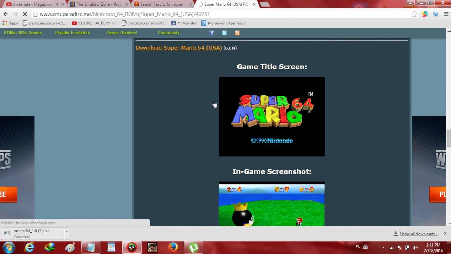451x254 pixels.
Task: Click the orange button on left ad banner
Action: (8, 195)
